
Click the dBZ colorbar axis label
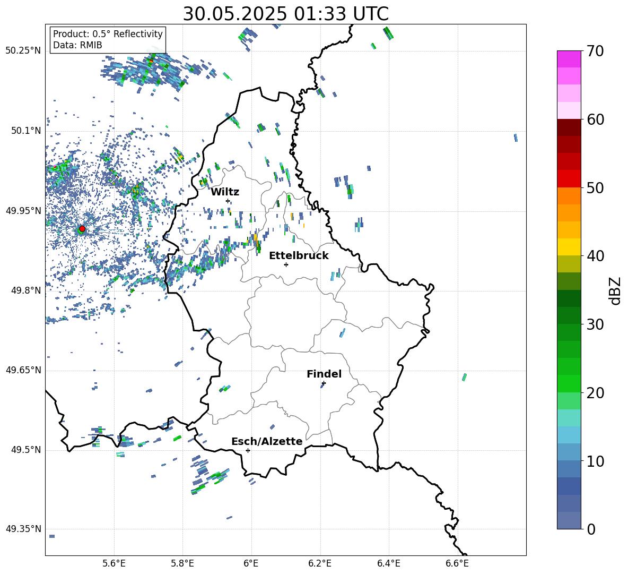click(x=616, y=290)
